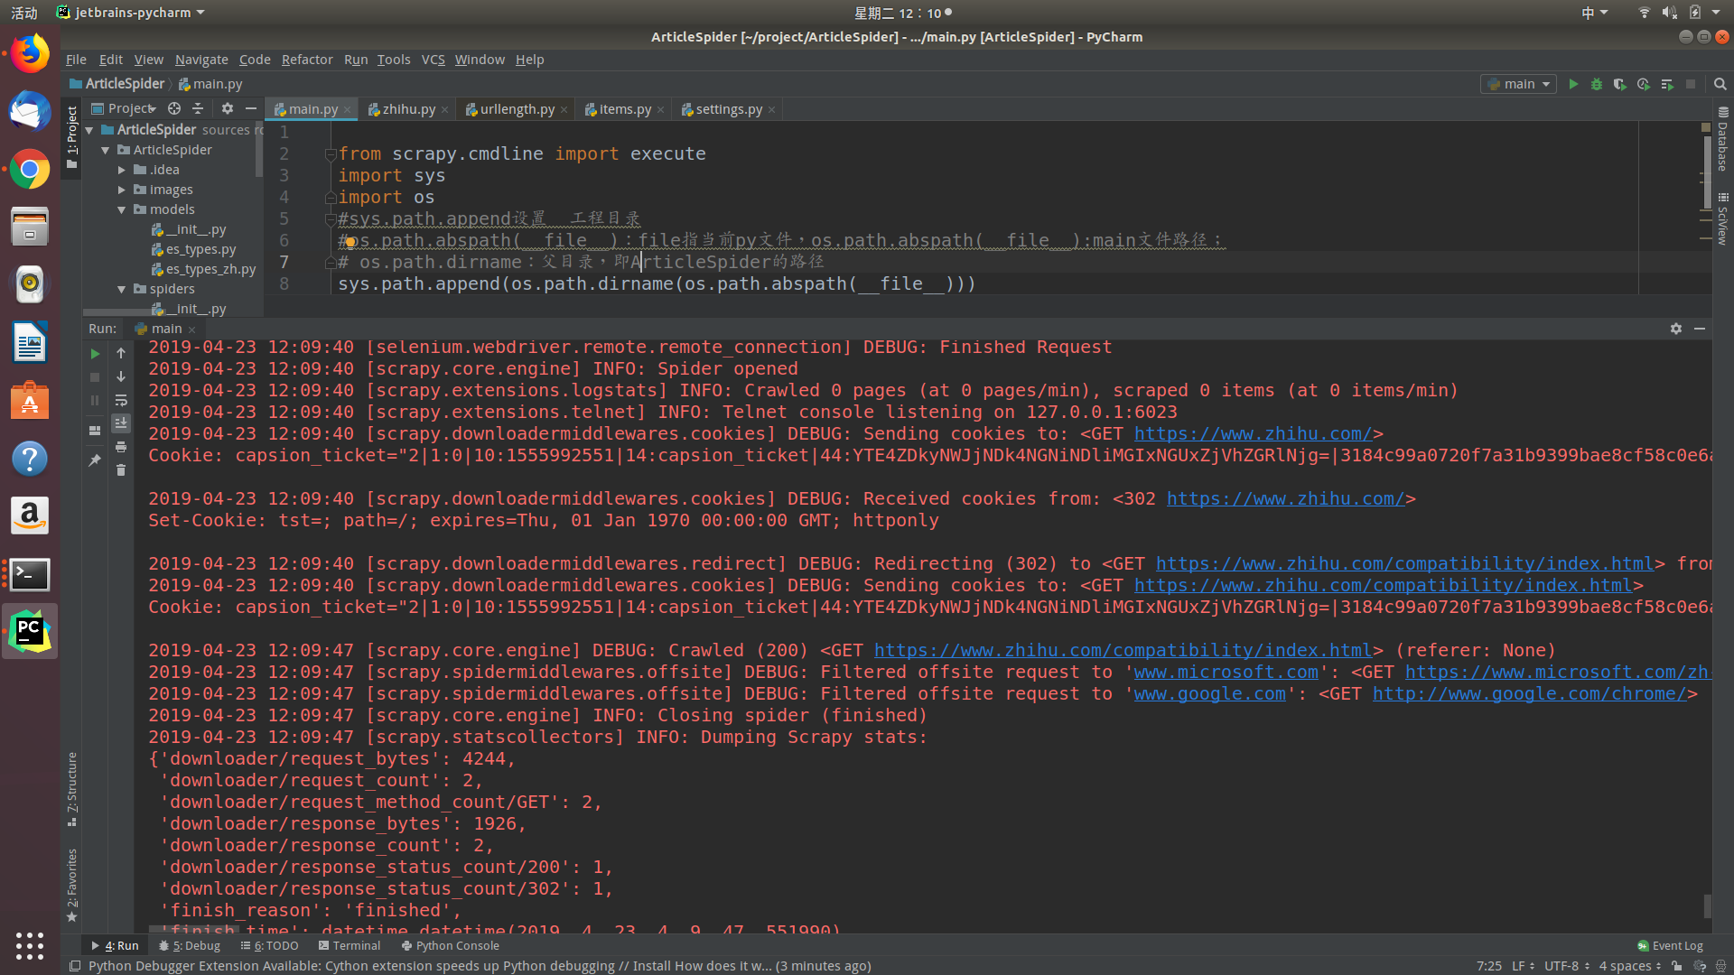Toggle scroll to end in Run console
The width and height of the screenshot is (1734, 975).
click(121, 422)
